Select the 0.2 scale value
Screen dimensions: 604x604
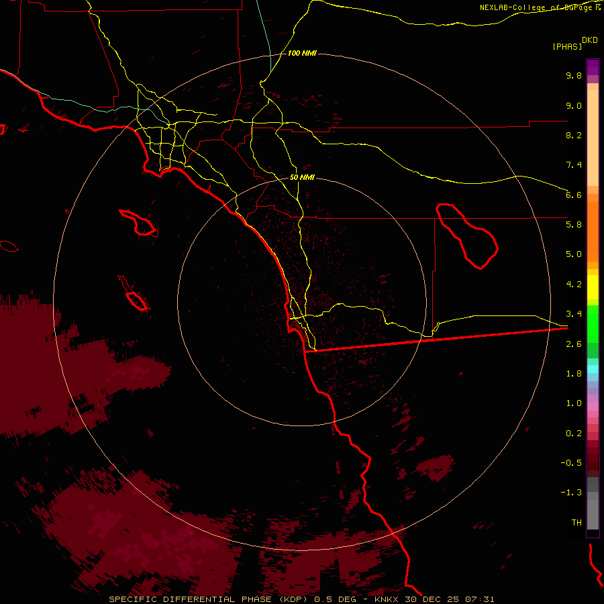click(x=574, y=434)
